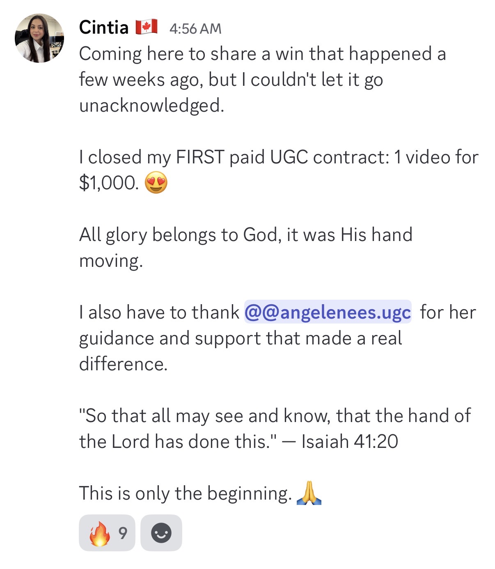Click the praying hands emoji
The width and height of the screenshot is (495, 569).
(x=309, y=493)
